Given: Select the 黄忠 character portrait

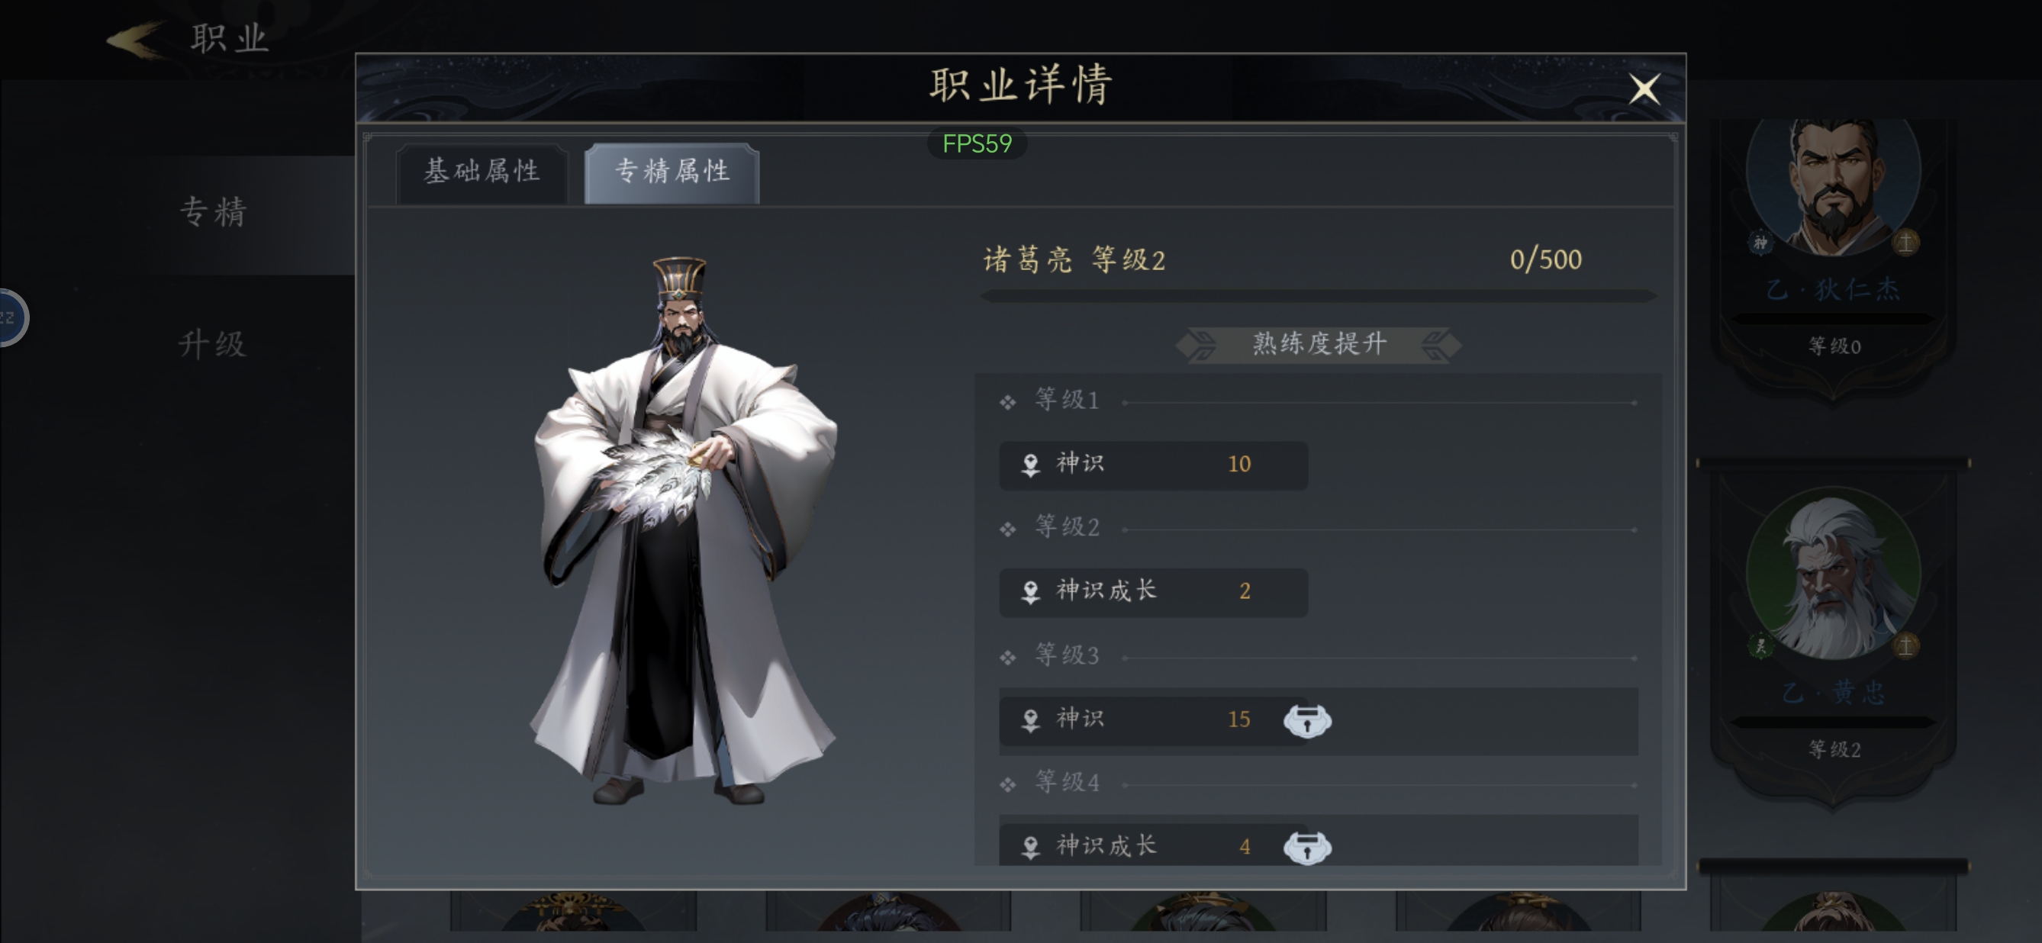Looking at the screenshot, I should tap(1834, 573).
